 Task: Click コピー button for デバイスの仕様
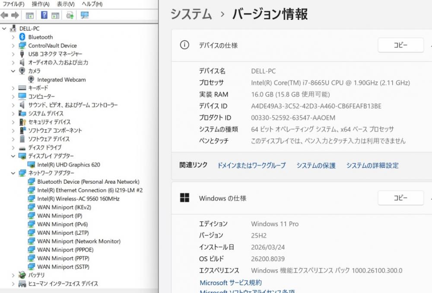coord(400,45)
